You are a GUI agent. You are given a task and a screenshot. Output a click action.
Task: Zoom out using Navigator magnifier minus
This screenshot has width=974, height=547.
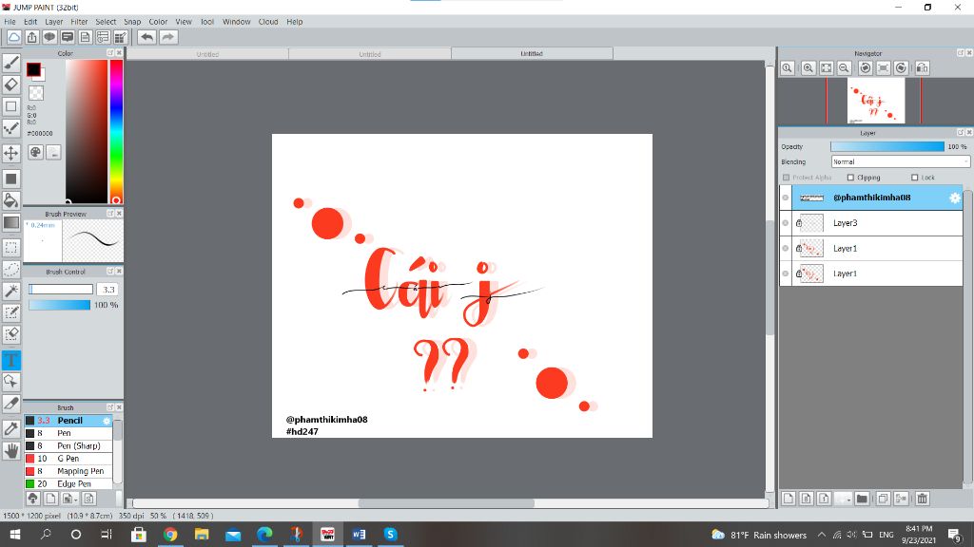tap(844, 67)
